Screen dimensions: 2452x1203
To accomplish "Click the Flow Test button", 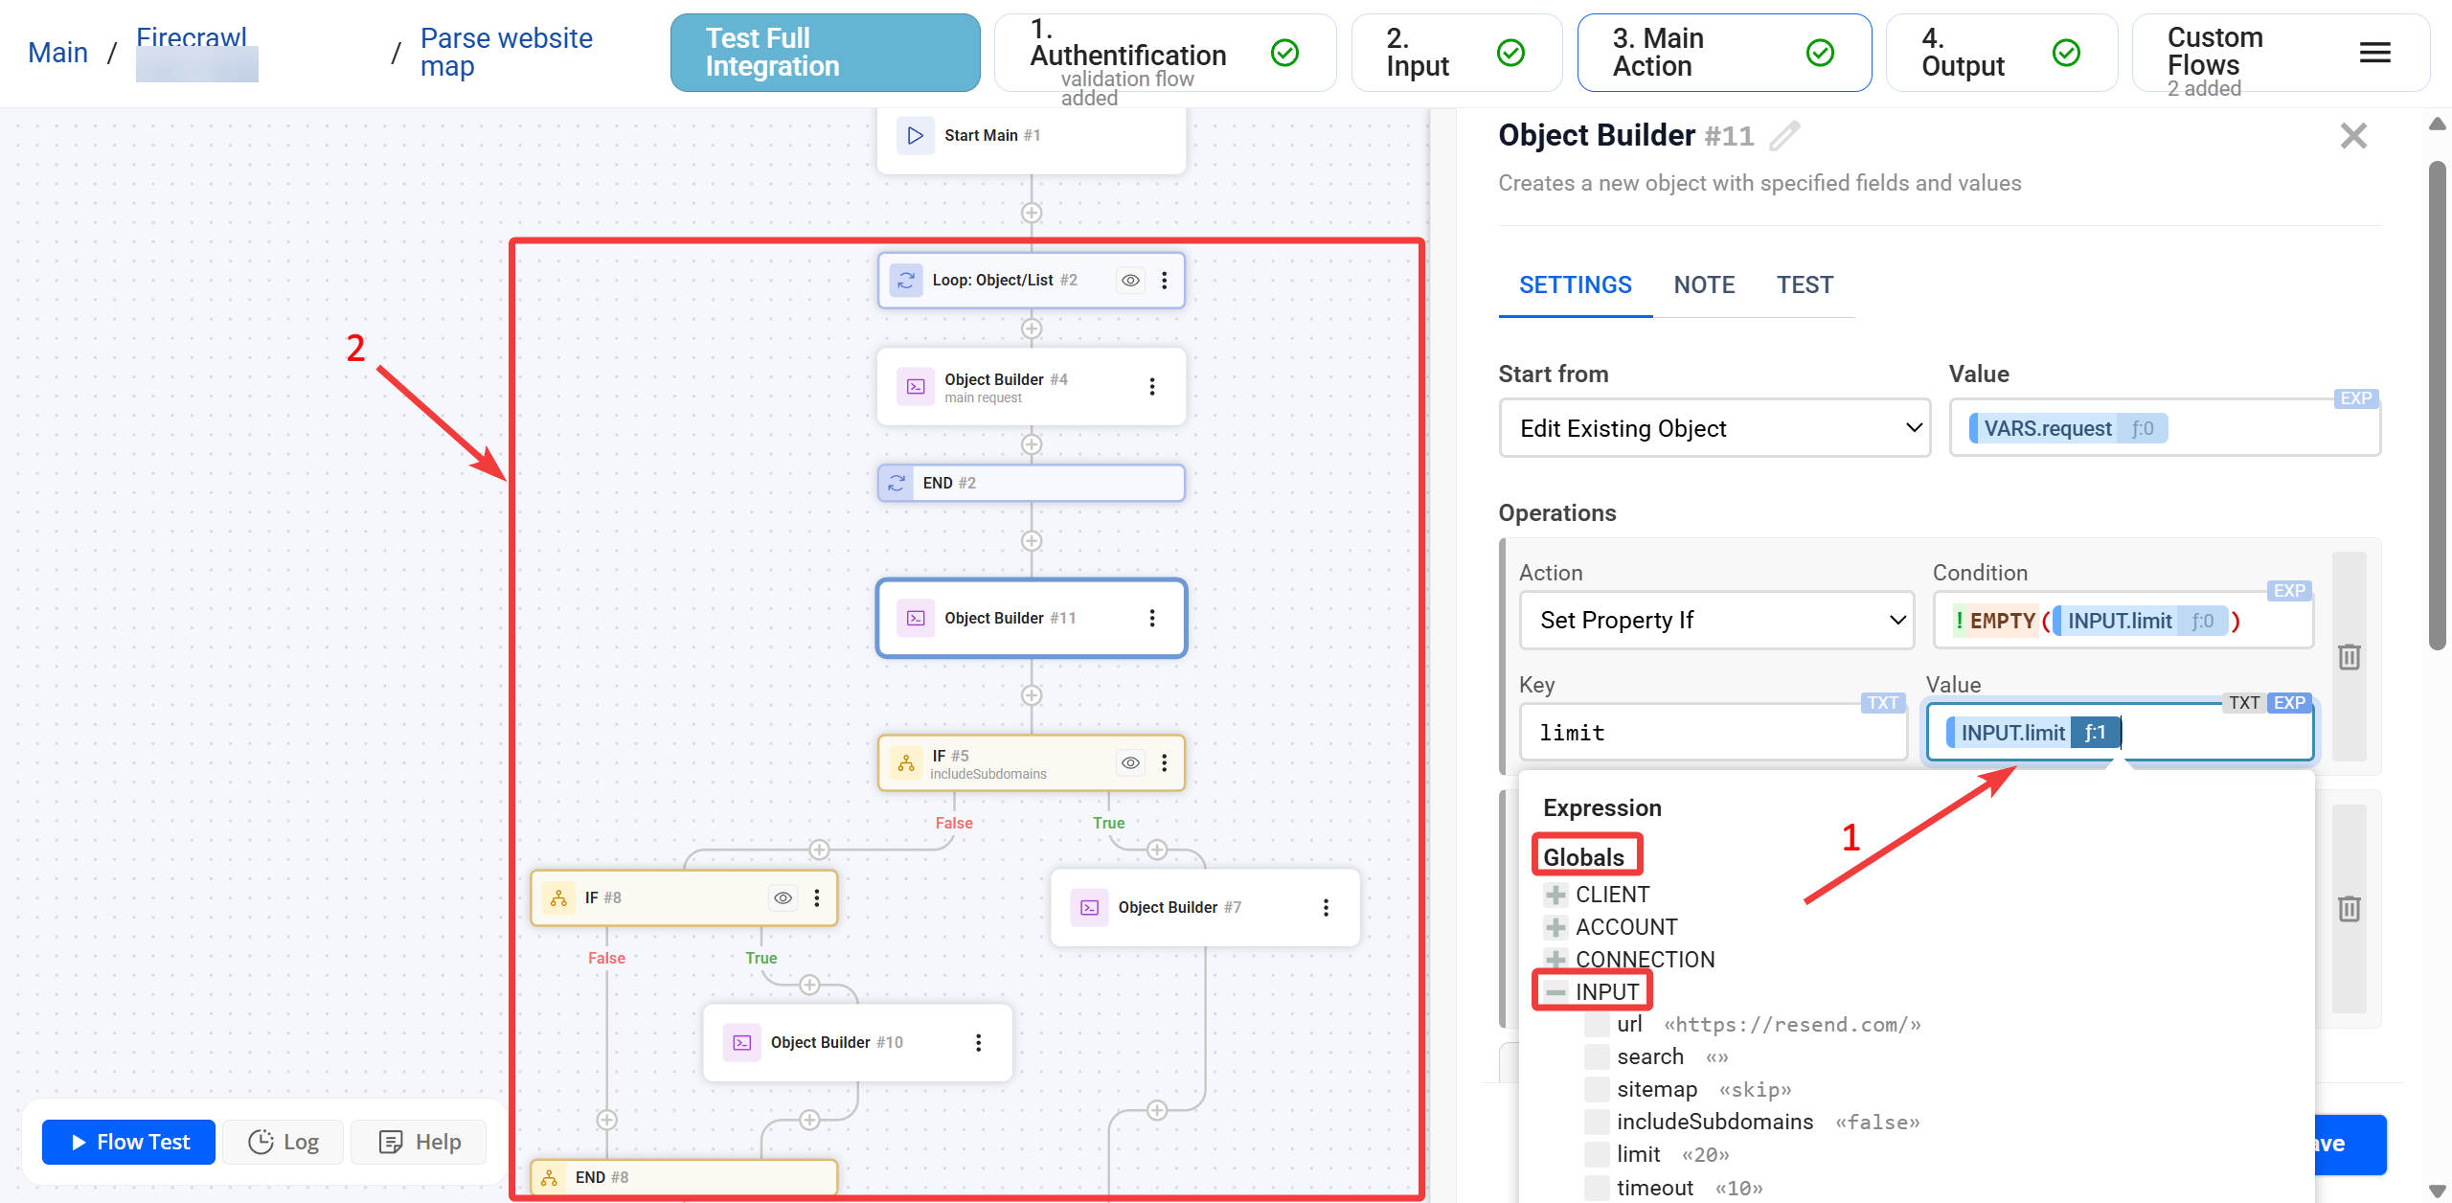I will (x=129, y=1142).
